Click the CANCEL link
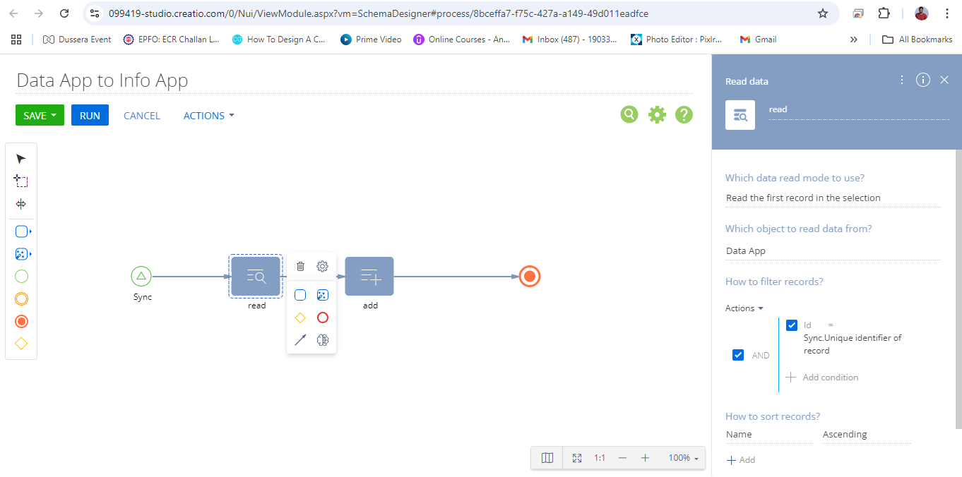The height and width of the screenshot is (477, 962). pyautogui.click(x=142, y=116)
